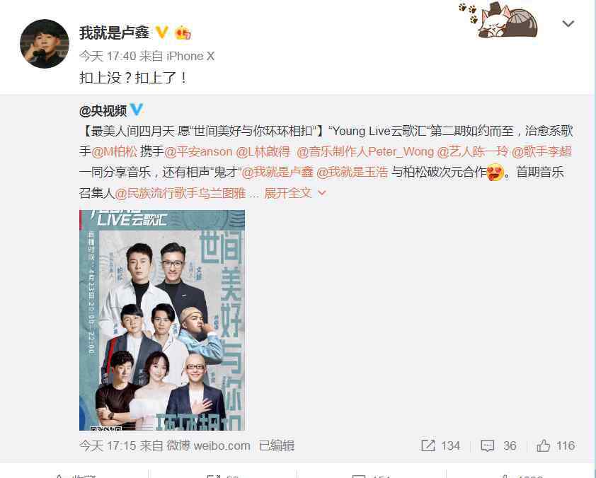Click the 今天 17:15 original post timestamp

coord(108,445)
